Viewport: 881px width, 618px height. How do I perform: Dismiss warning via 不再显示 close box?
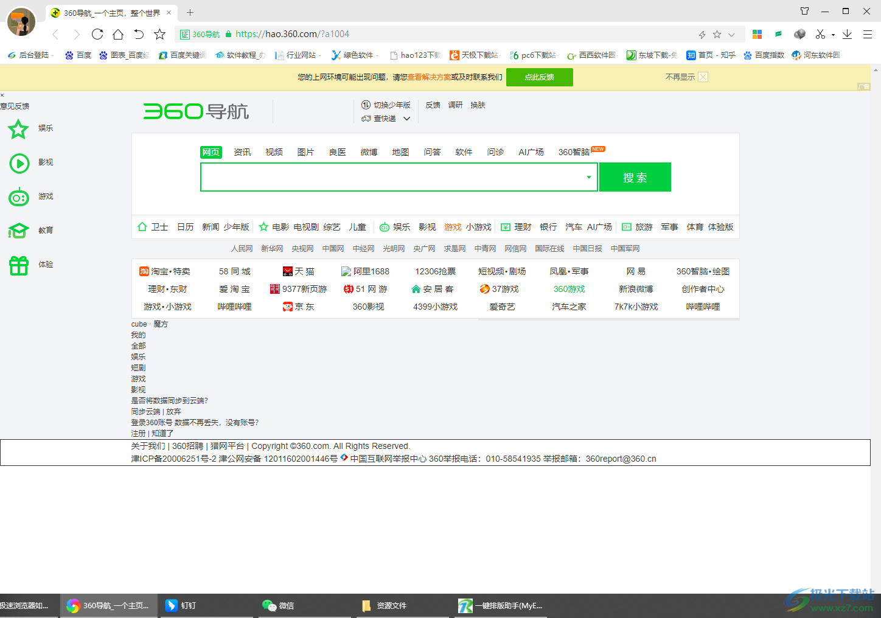[703, 77]
